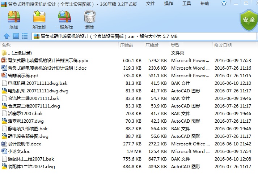Click the archive icon in the address bar
The image size is (258, 175).
click(x=37, y=36)
